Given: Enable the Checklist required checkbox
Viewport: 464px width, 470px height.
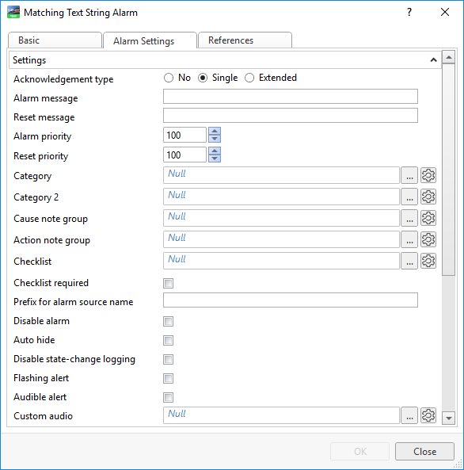Looking at the screenshot, I should [x=169, y=283].
